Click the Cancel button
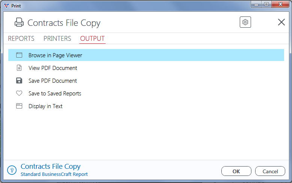292x183 pixels. [x=270, y=171]
